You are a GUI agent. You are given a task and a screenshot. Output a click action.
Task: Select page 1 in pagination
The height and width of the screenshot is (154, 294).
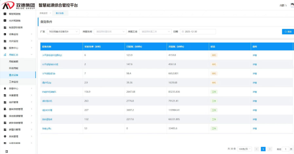pos(263,149)
